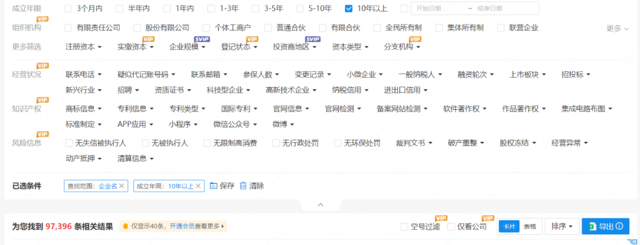Click info icon on the 导出 button
640x245 pixels.
[619, 226]
